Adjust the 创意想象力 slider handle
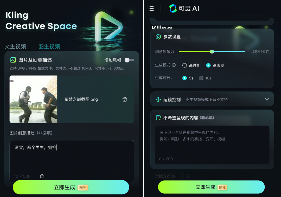Screen dimensions: 281x197 (x=212, y=51)
